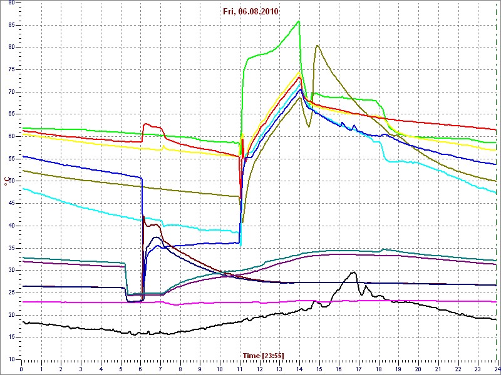Click the flat magenta line near 23°C
501x375 pixels.
259,302
